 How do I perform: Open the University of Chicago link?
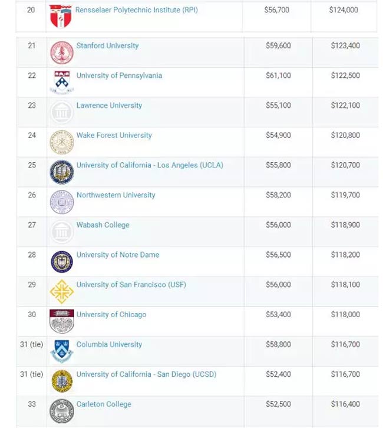point(111,314)
